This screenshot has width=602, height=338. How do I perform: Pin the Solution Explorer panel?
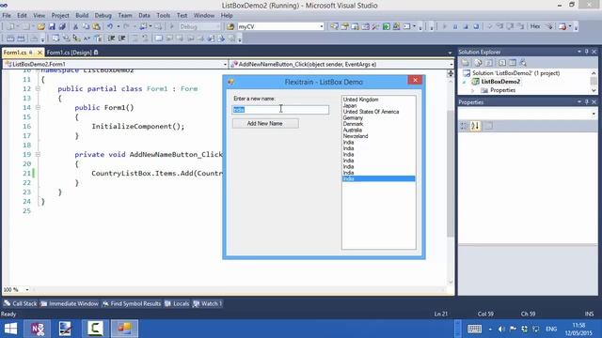click(x=587, y=52)
